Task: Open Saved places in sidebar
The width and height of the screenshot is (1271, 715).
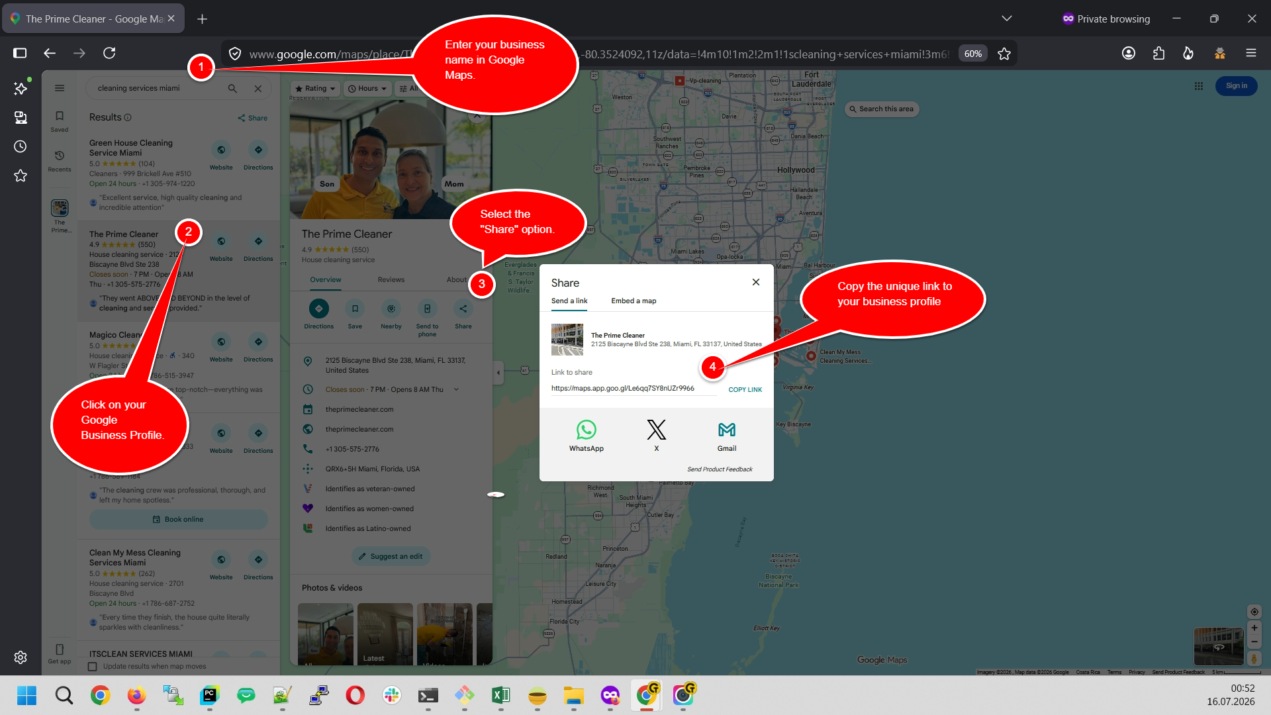Action: [60, 121]
